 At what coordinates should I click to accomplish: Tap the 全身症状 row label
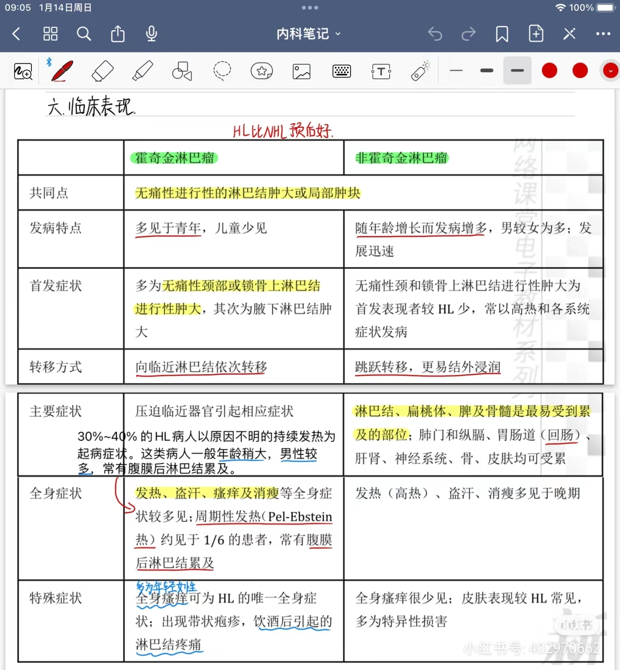[56, 493]
